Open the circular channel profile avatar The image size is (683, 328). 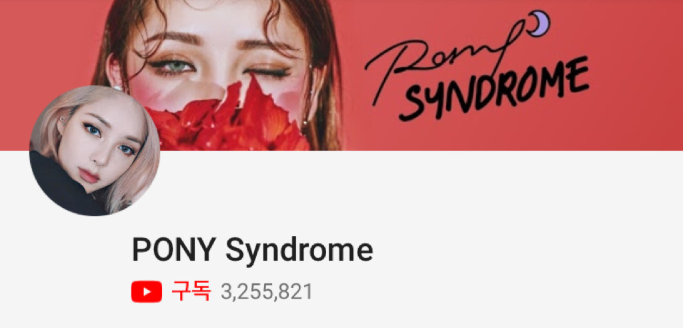(x=95, y=151)
